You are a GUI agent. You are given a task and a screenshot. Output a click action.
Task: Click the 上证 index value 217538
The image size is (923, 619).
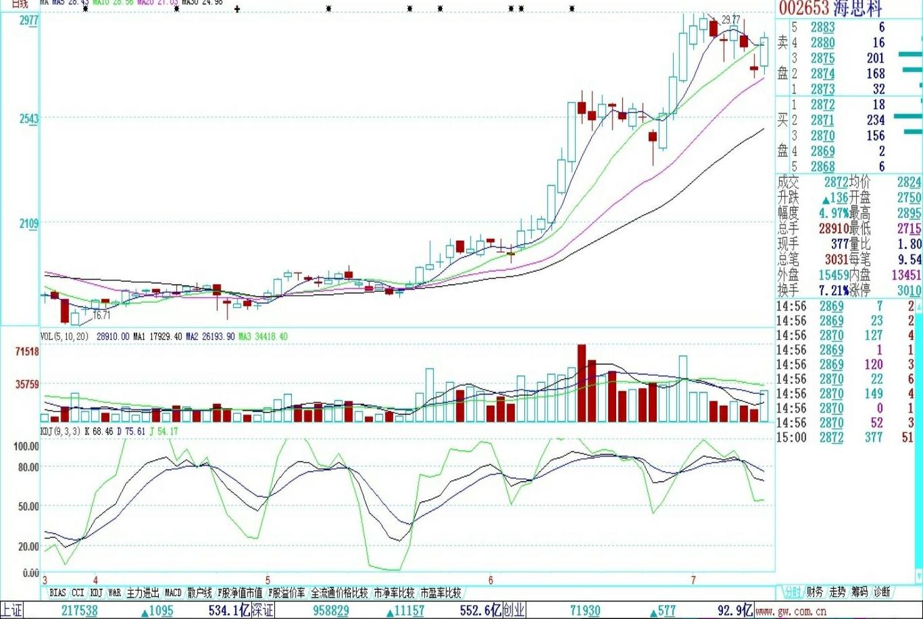click(x=79, y=611)
